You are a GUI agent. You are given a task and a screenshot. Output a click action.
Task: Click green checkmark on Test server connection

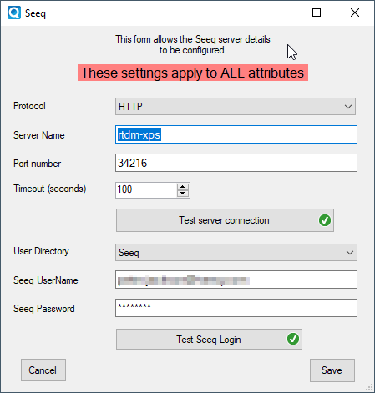coord(325,220)
